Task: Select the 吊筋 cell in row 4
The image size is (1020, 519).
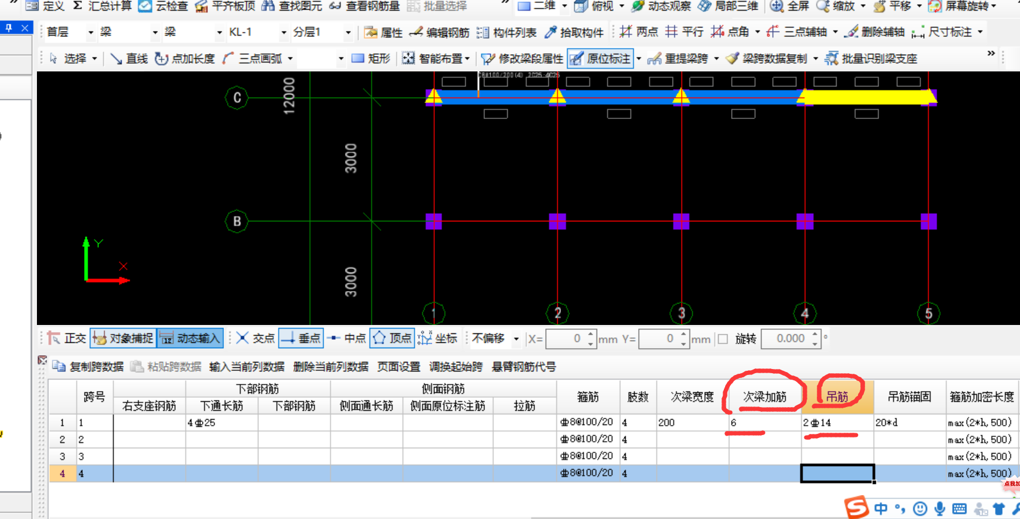Action: point(837,473)
